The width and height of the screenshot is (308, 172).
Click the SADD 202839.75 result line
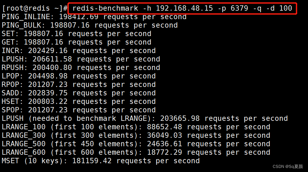[x=79, y=93]
